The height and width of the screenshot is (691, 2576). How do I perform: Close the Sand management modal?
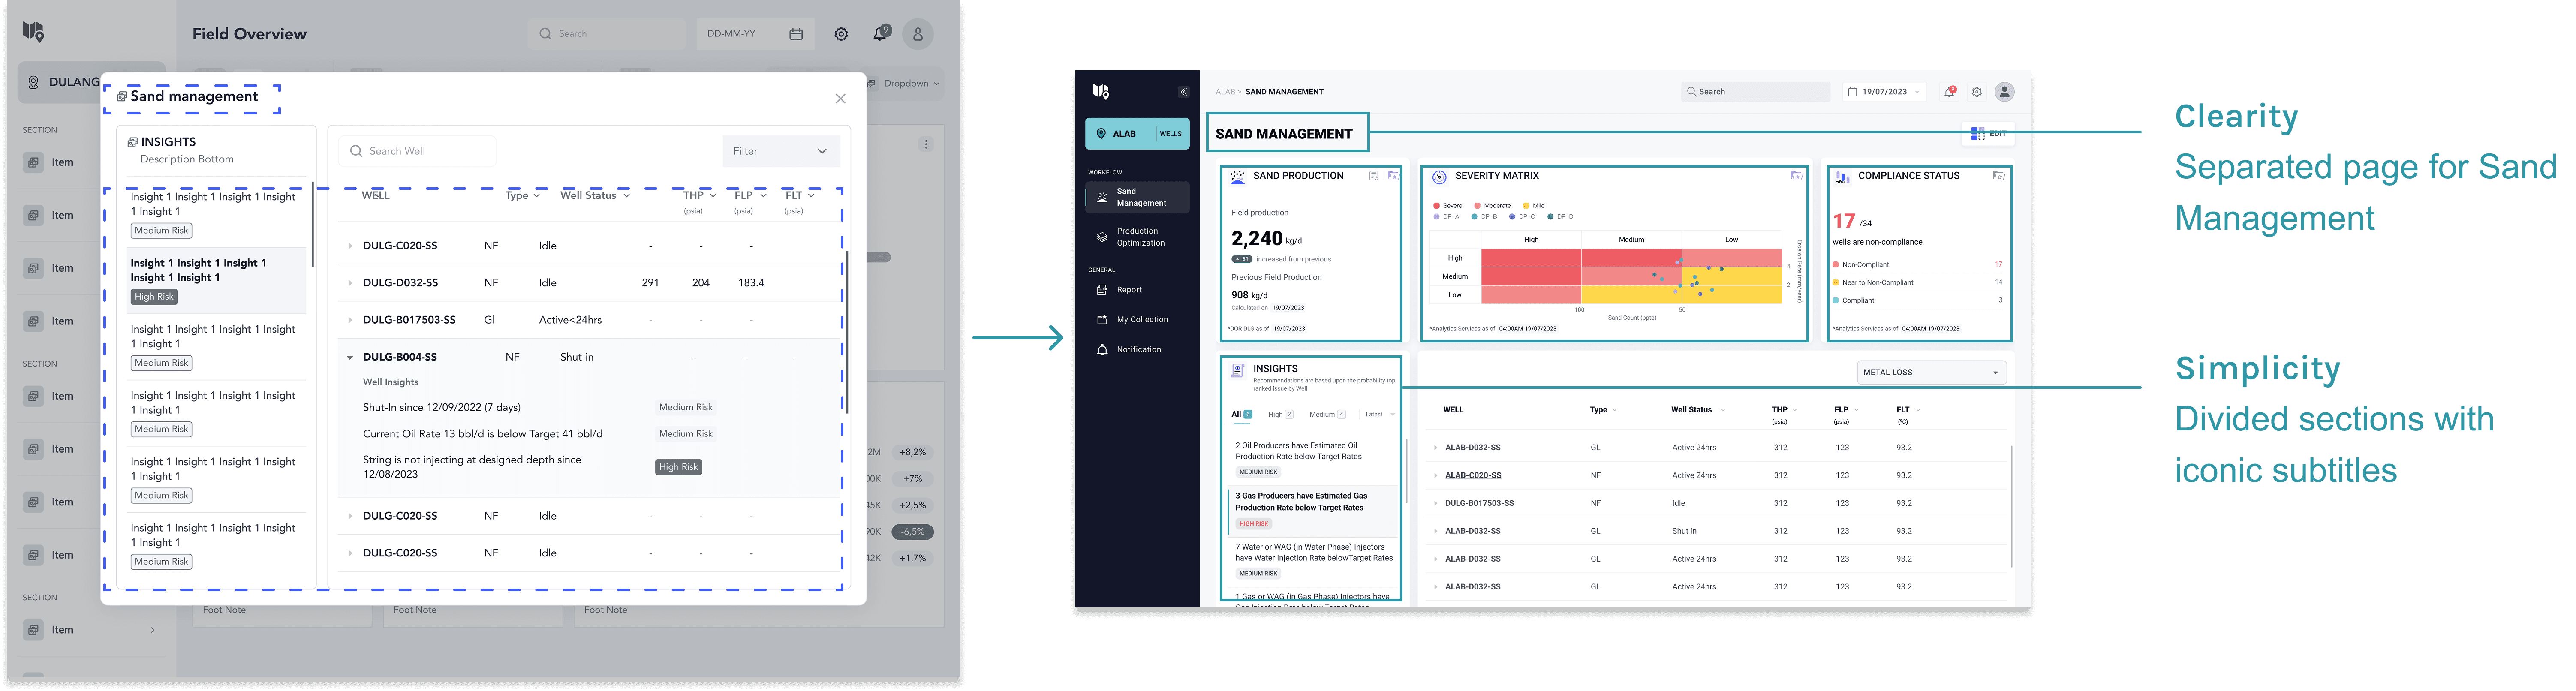pos(840,99)
